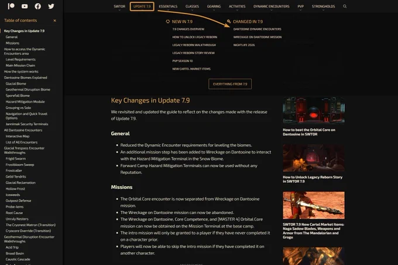This screenshot has width=398, height=265.
Task: Open the Orbital Core guide thumbnail
Action: point(314,110)
